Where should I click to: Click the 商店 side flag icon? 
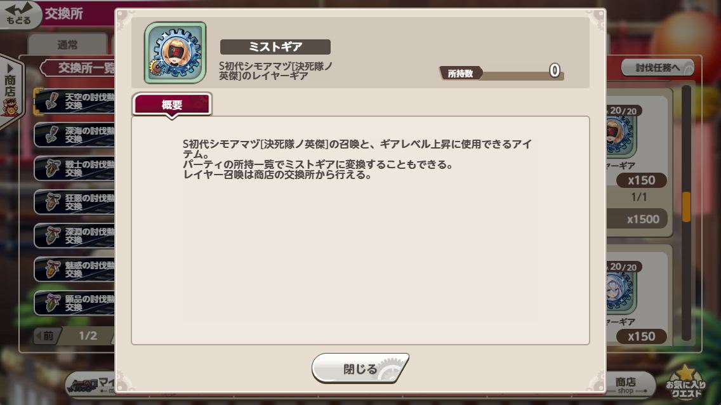coord(10,88)
